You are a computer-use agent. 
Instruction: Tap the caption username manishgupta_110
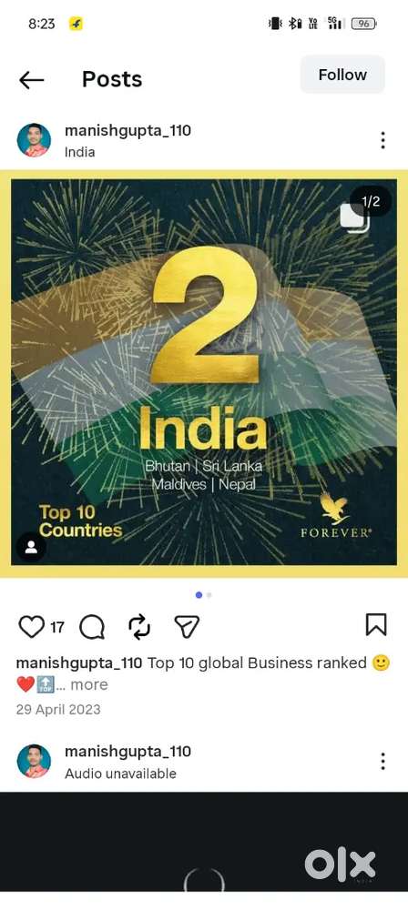pyautogui.click(x=79, y=662)
